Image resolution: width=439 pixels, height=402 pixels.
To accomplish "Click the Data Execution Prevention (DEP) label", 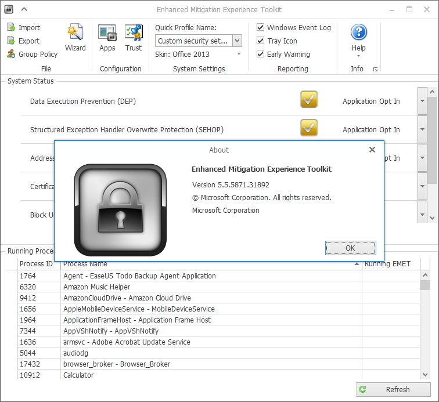I will point(83,102).
